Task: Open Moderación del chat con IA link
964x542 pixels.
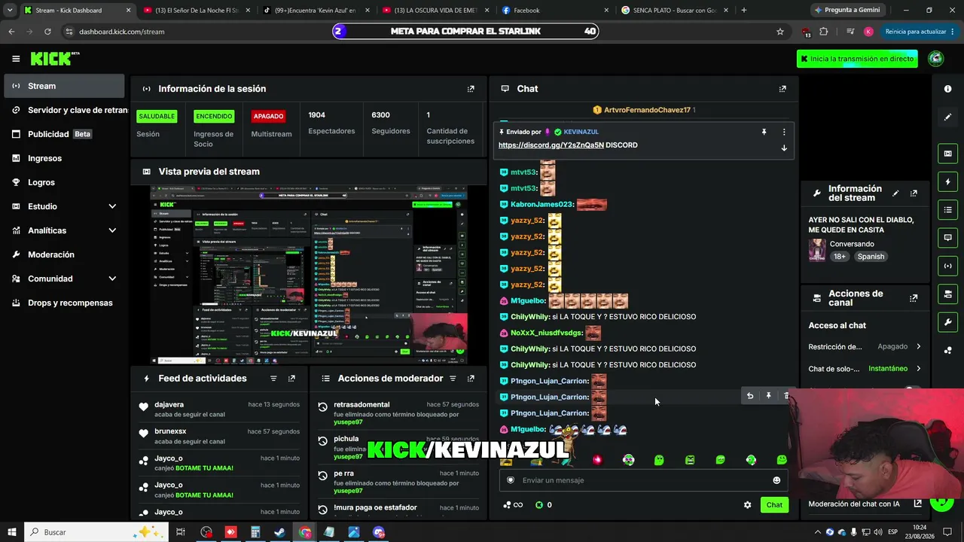Action: point(865,504)
